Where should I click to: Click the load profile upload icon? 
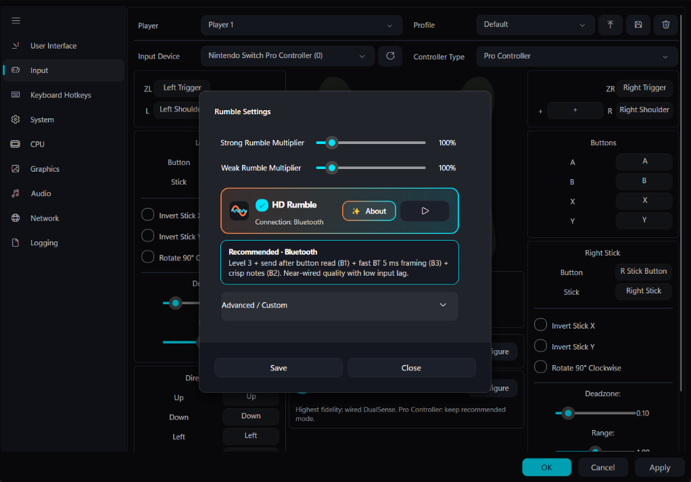611,24
